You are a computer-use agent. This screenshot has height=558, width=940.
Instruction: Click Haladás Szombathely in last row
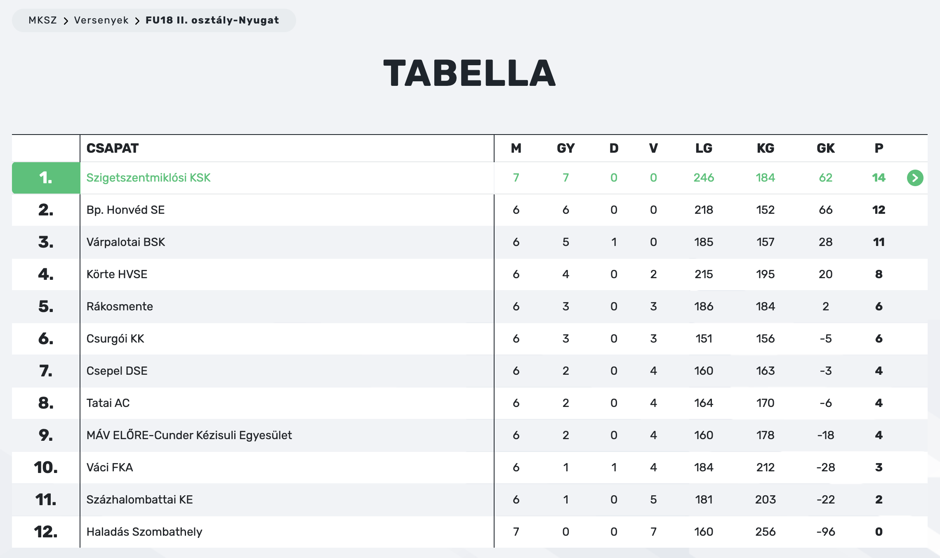point(144,532)
